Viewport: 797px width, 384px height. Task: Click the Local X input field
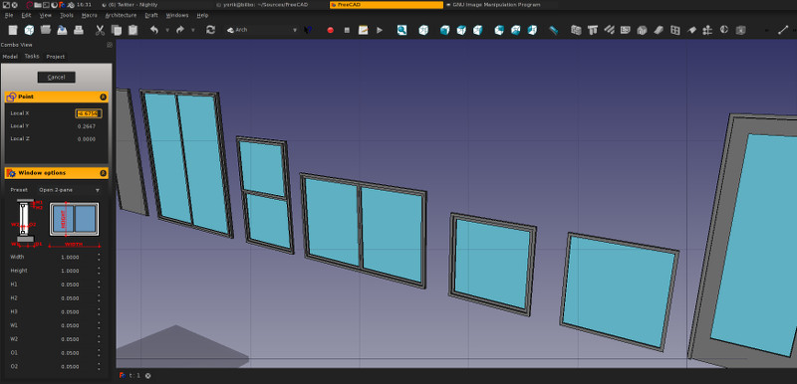pyautogui.click(x=89, y=113)
